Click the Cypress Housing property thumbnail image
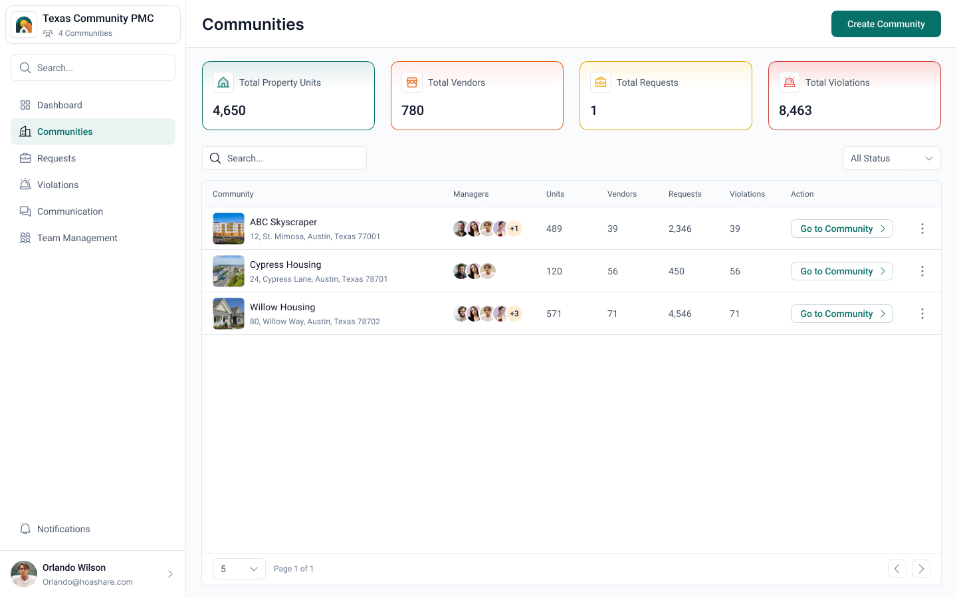 228,270
